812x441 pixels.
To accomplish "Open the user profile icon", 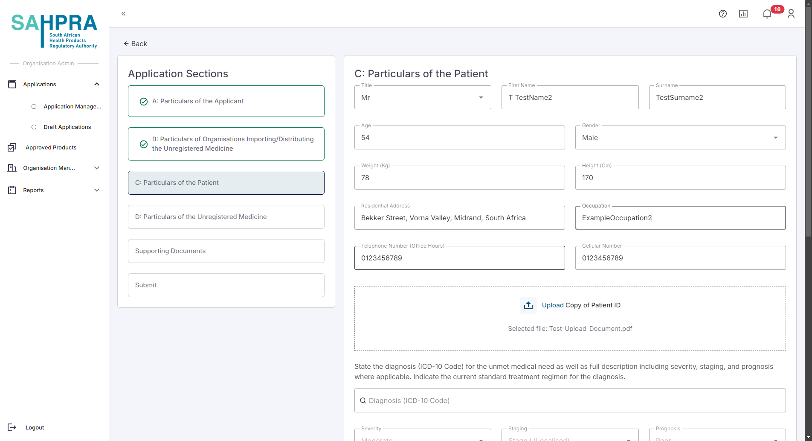I will coord(791,14).
